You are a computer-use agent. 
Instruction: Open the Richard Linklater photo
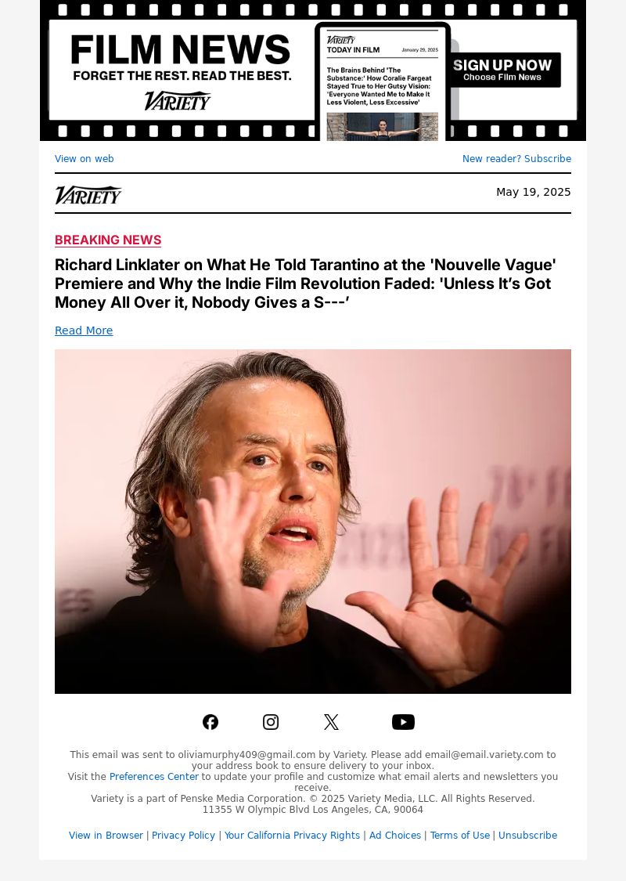pyautogui.click(x=313, y=522)
